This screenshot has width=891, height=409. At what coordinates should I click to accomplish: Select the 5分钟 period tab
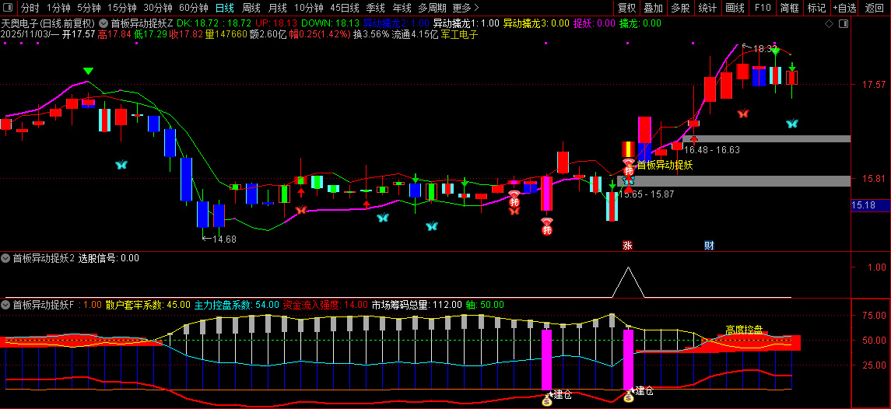(89, 8)
